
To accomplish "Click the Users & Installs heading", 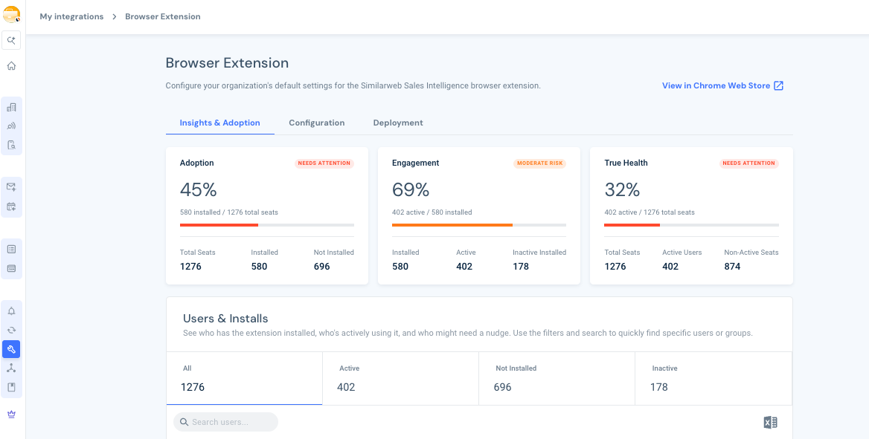I will point(225,319).
